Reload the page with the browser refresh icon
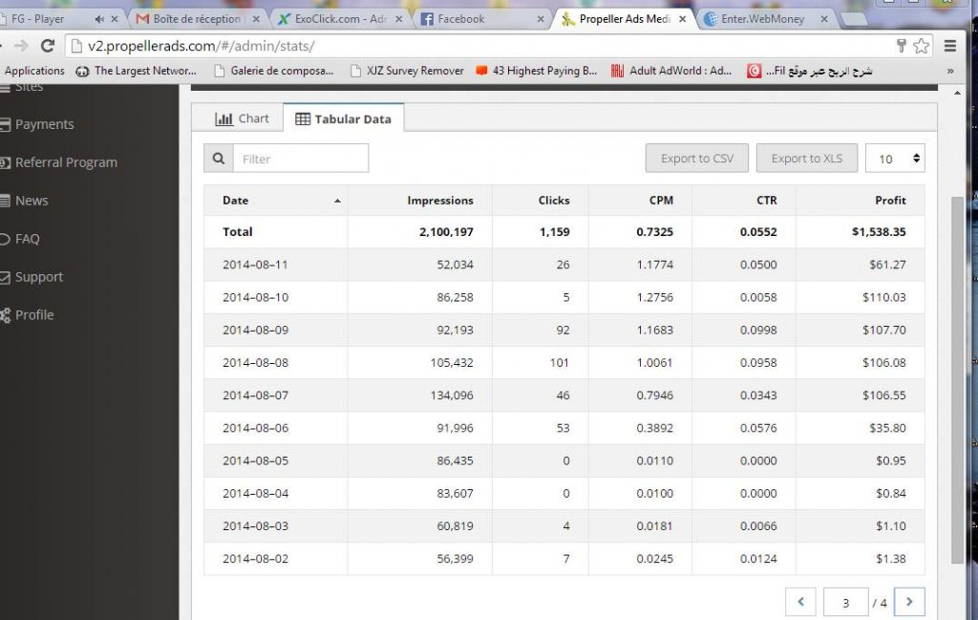 point(48,45)
